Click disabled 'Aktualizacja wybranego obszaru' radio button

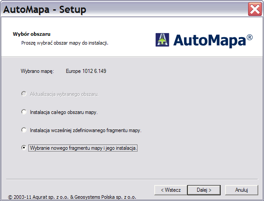[24, 94]
